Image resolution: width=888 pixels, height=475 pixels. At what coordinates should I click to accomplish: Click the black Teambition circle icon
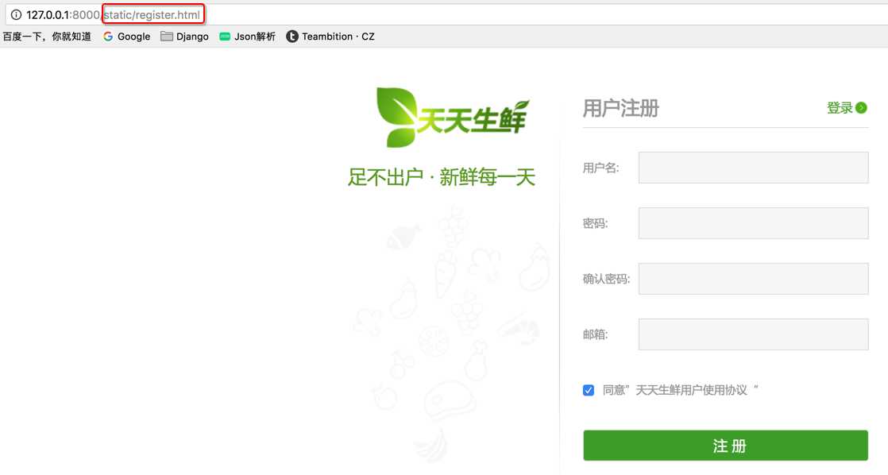(x=291, y=36)
